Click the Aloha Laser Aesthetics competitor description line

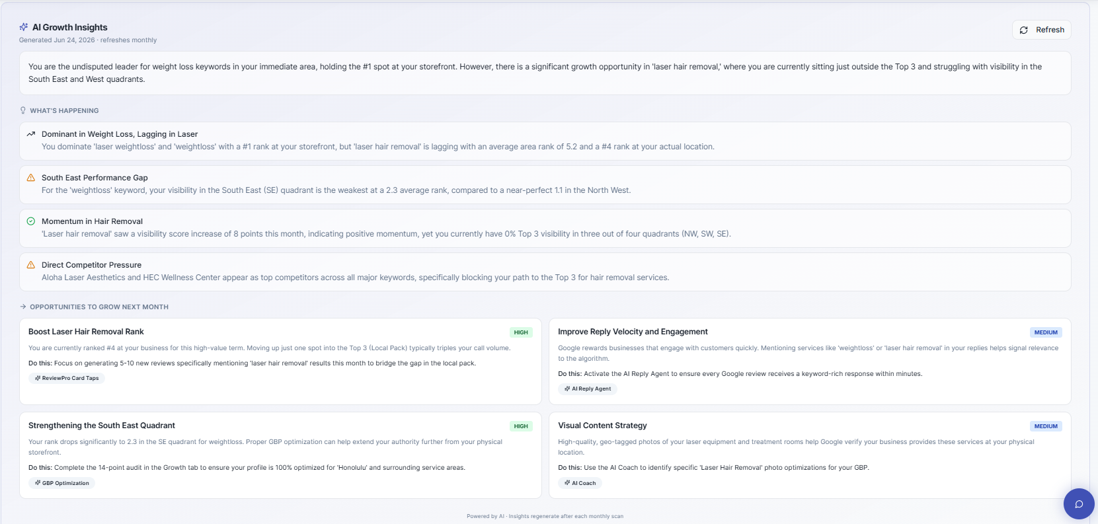pos(356,278)
